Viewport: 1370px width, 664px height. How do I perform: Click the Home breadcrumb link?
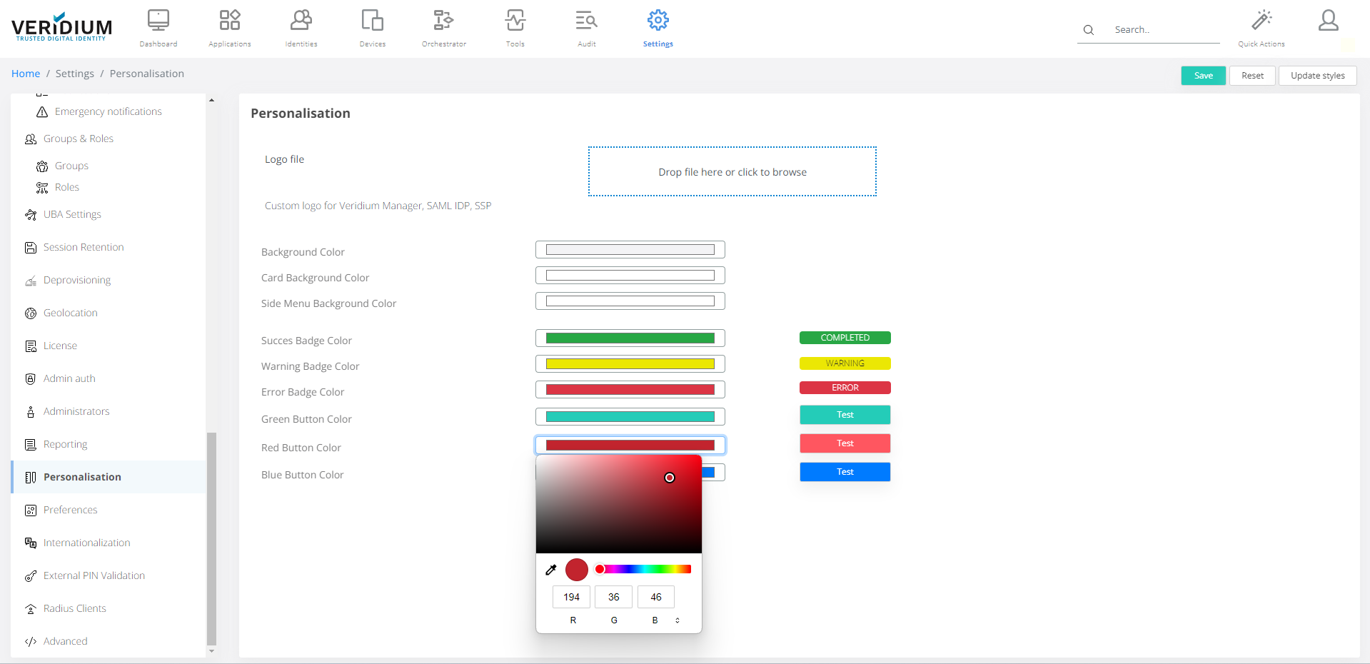pyautogui.click(x=26, y=74)
